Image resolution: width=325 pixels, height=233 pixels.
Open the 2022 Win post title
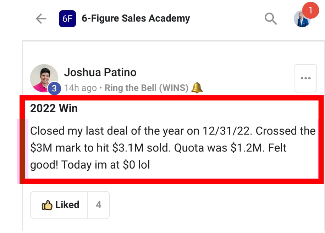pyautogui.click(x=54, y=108)
